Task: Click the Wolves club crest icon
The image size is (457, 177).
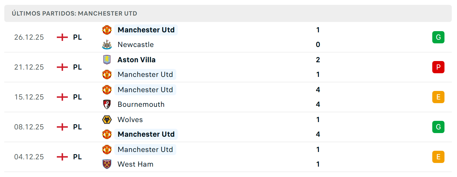Action: coord(107,120)
